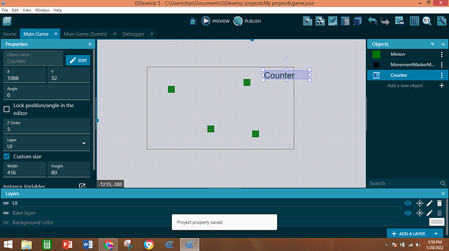Open the Minion object options menu

pos(442,54)
